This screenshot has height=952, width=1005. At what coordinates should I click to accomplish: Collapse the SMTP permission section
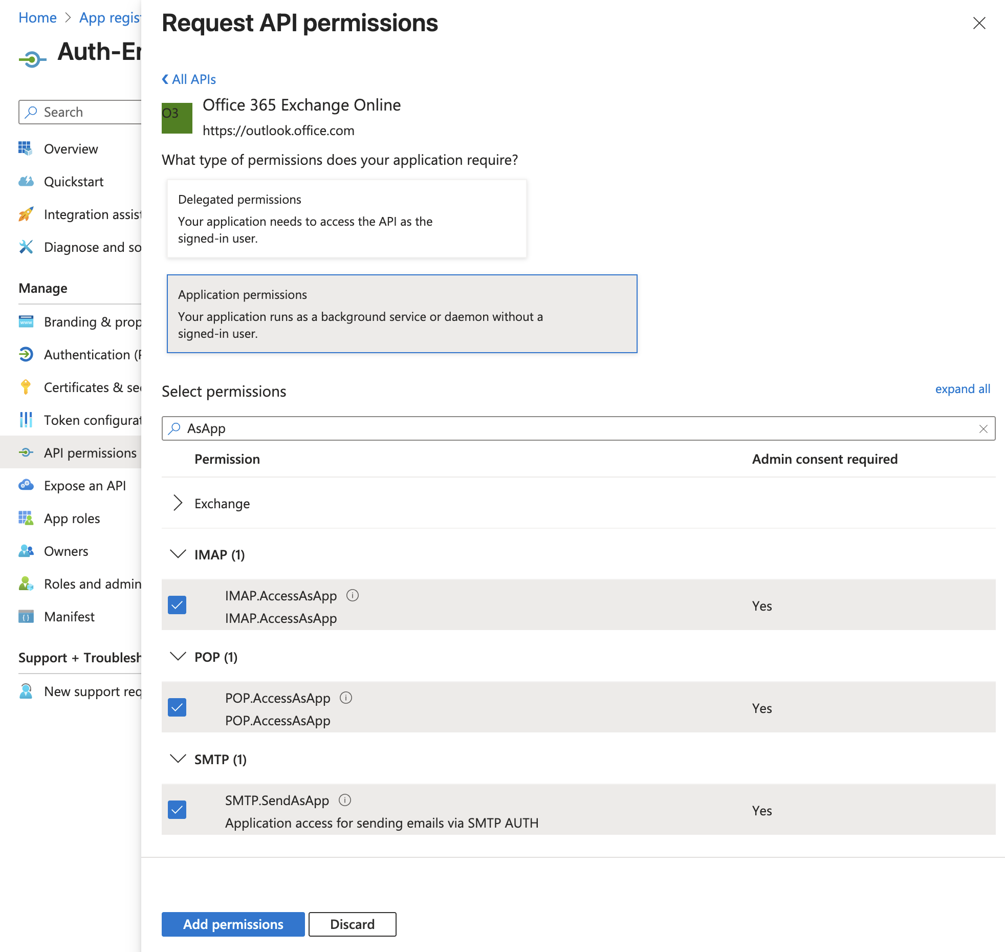[x=178, y=759]
